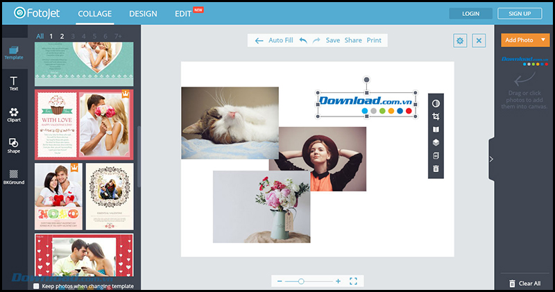Zoom out with the minus icon
Screen dimensions: 555x292
(280, 281)
